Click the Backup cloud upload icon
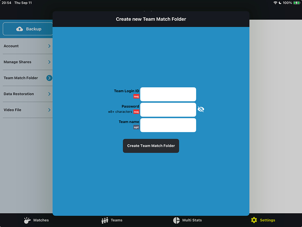The height and width of the screenshot is (227, 302). [x=20, y=29]
